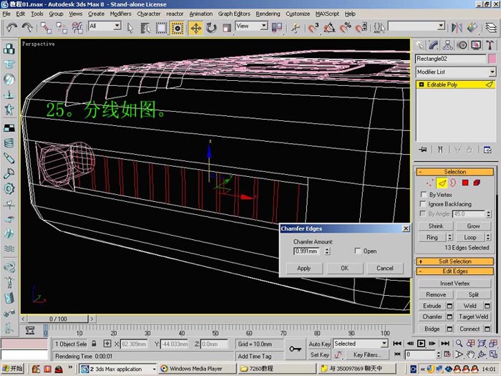Screen dimensions: 501x376
Task: Enable the Ignore Backfacing checkbox
Action: point(423,203)
